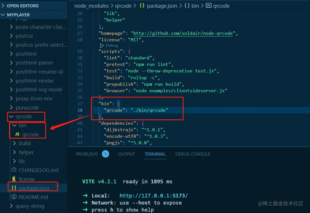Viewport: 310px width, 213px height.
Task: Click "node examples/clientsideserver.js" value
Action: click(180, 91)
